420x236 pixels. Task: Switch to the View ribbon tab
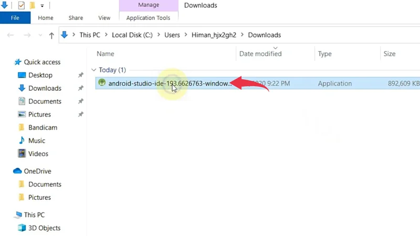[104, 17]
